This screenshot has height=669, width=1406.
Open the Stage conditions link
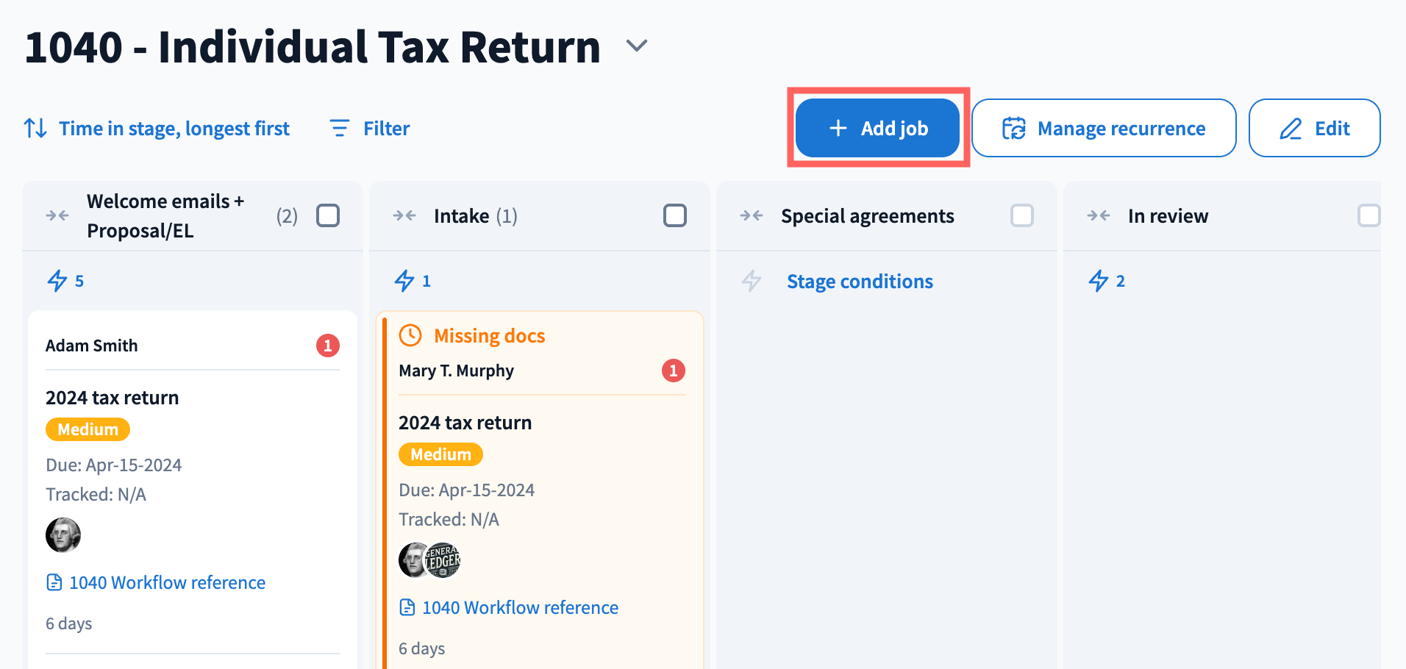pyautogui.click(x=860, y=282)
